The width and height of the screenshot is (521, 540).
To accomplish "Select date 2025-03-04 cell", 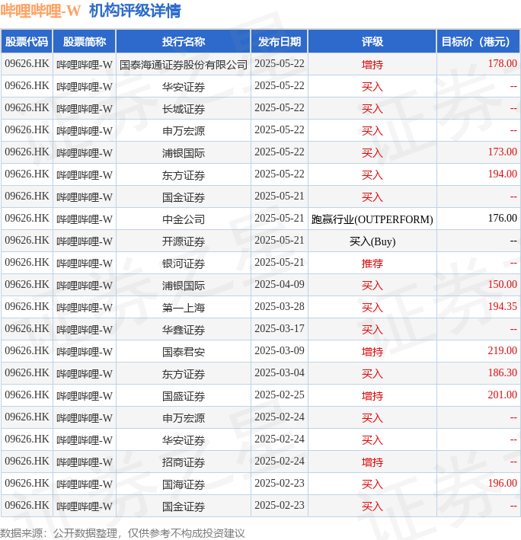I will 280,373.
